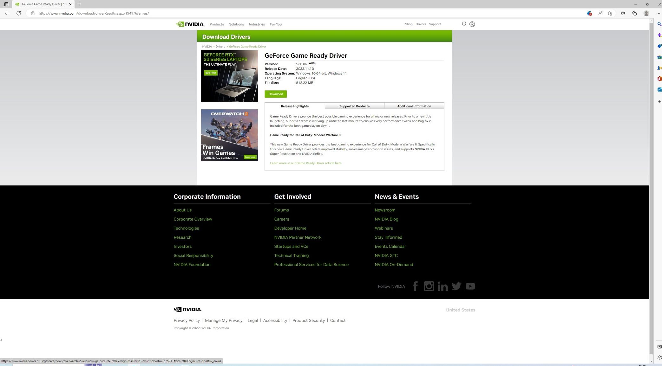This screenshot has width=662, height=366.
Task: Open the Industries menu
Action: coord(257,24)
